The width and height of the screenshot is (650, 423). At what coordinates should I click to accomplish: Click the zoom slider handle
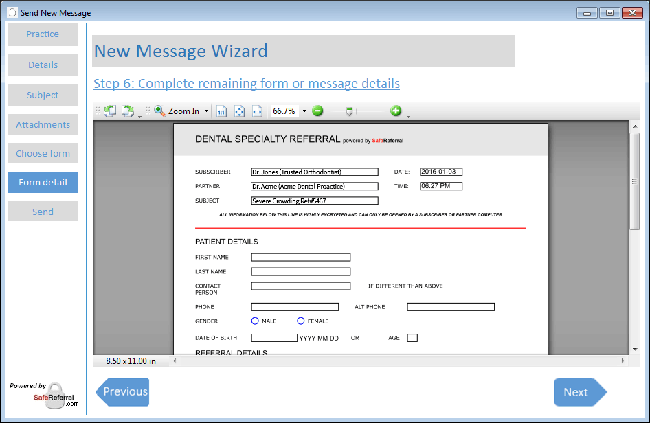point(349,111)
